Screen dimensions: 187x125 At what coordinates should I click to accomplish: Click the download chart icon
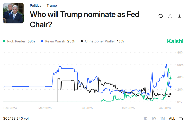click(x=179, y=16)
